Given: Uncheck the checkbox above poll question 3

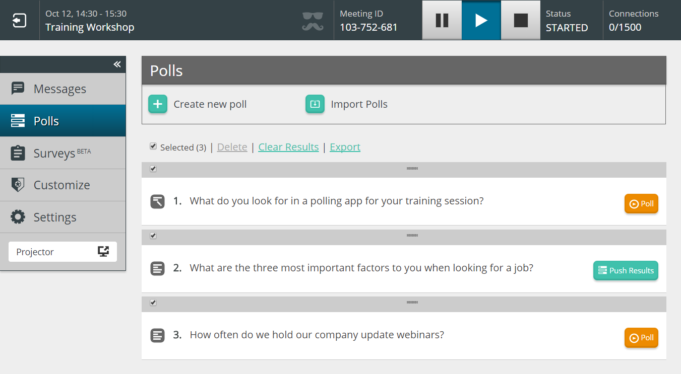Looking at the screenshot, I should pyautogui.click(x=153, y=303).
